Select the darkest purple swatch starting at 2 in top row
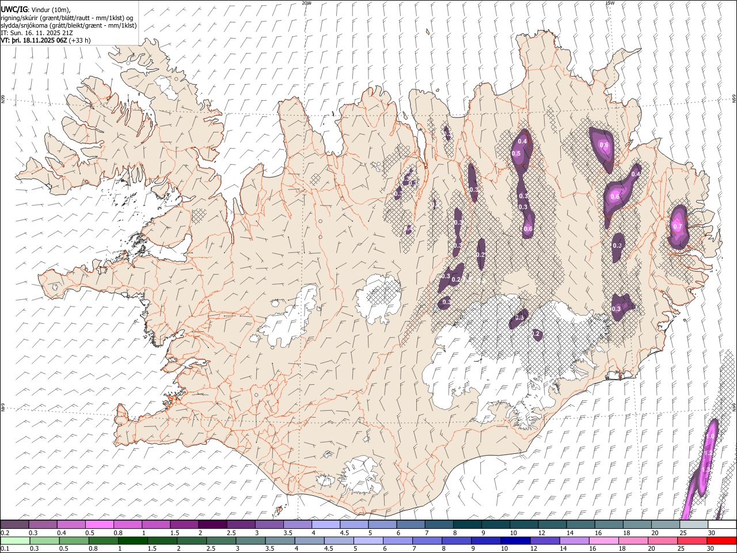The image size is (737, 553). [x=212, y=525]
